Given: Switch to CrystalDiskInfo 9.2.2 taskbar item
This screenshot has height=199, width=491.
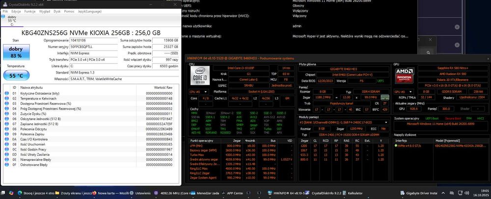Looking at the screenshot, I should pyautogui.click(x=324, y=193).
